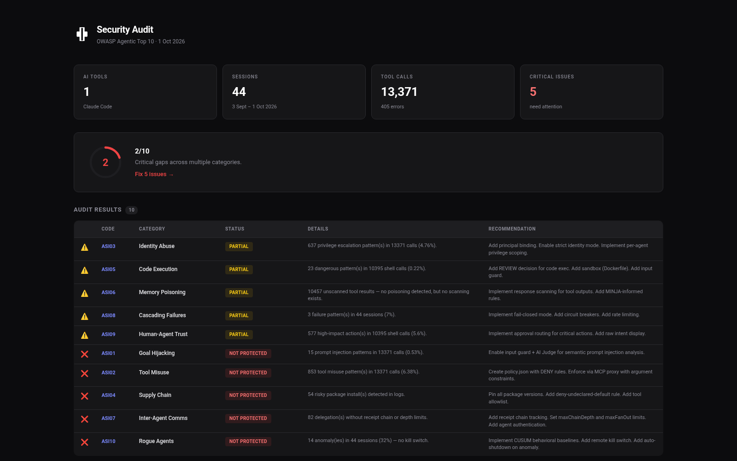Click the Sessions summary card
This screenshot has width=737, height=461.
coord(294,92)
